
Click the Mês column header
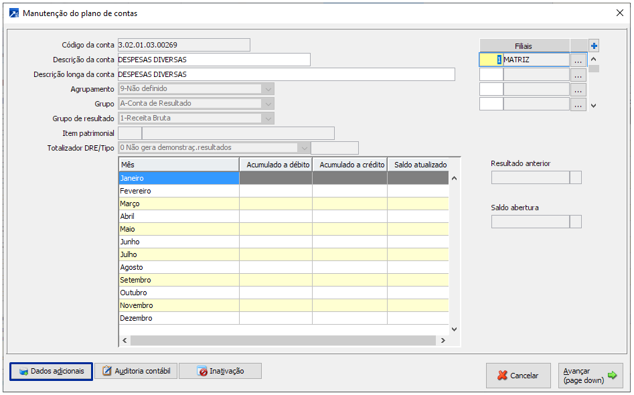(179, 165)
